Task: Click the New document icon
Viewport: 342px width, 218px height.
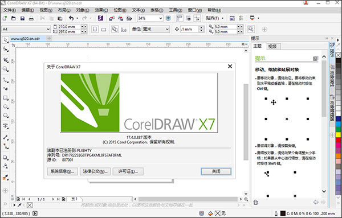Action: tap(5, 18)
